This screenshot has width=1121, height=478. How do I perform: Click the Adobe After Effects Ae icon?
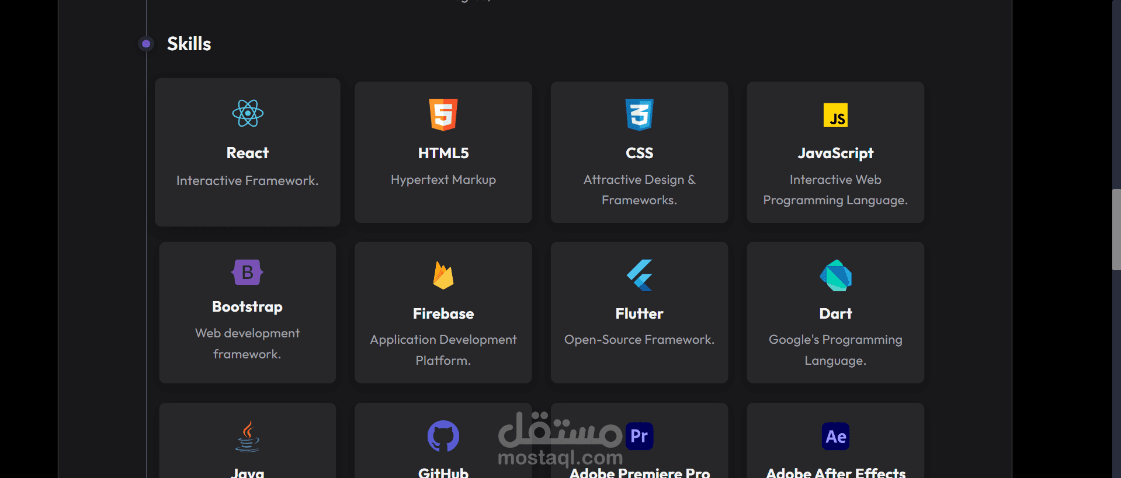pos(835,436)
